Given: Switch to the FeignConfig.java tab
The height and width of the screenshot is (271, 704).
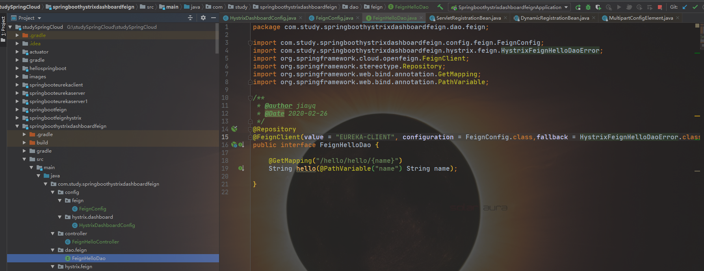Looking at the screenshot, I should coord(334,18).
